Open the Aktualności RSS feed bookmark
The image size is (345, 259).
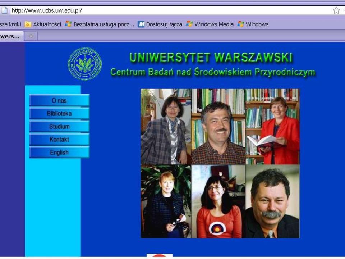click(x=43, y=24)
